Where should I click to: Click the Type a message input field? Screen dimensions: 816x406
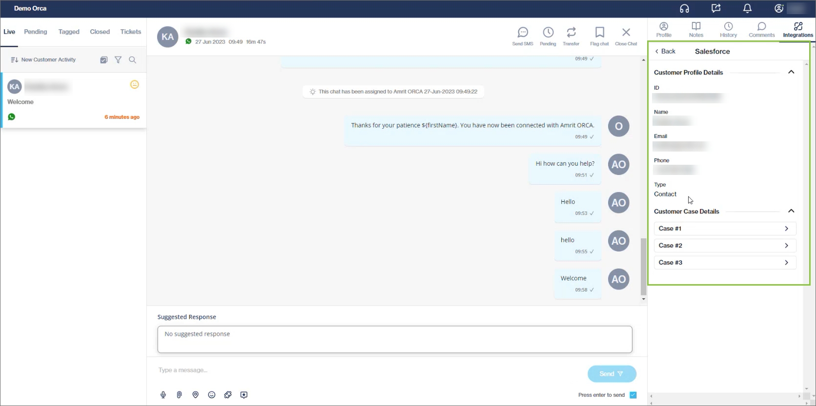point(366,370)
